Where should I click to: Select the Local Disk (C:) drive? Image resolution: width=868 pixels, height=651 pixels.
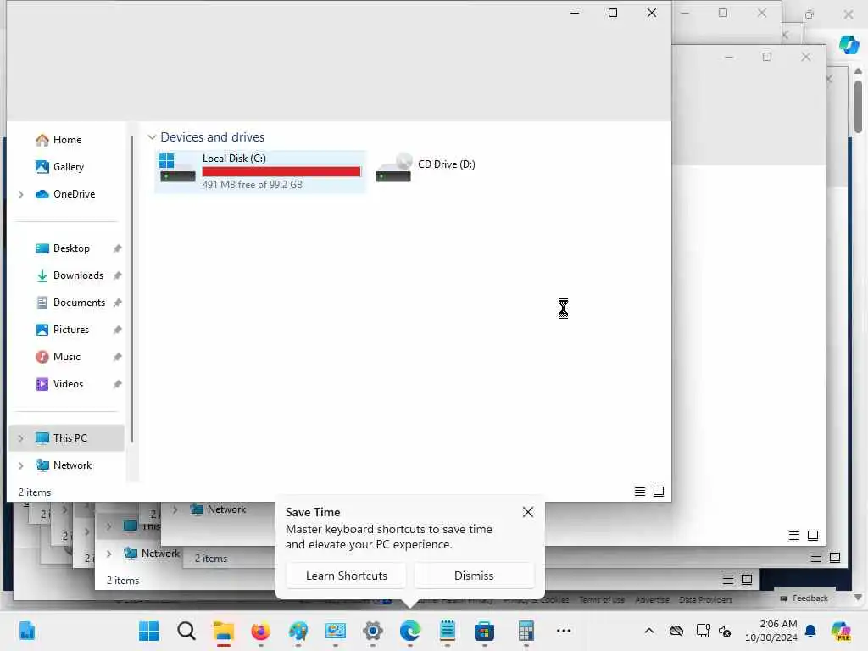click(260, 171)
